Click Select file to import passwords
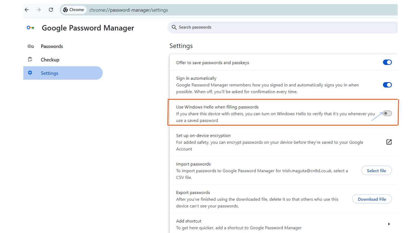This screenshot has height=233, width=415. (376, 170)
